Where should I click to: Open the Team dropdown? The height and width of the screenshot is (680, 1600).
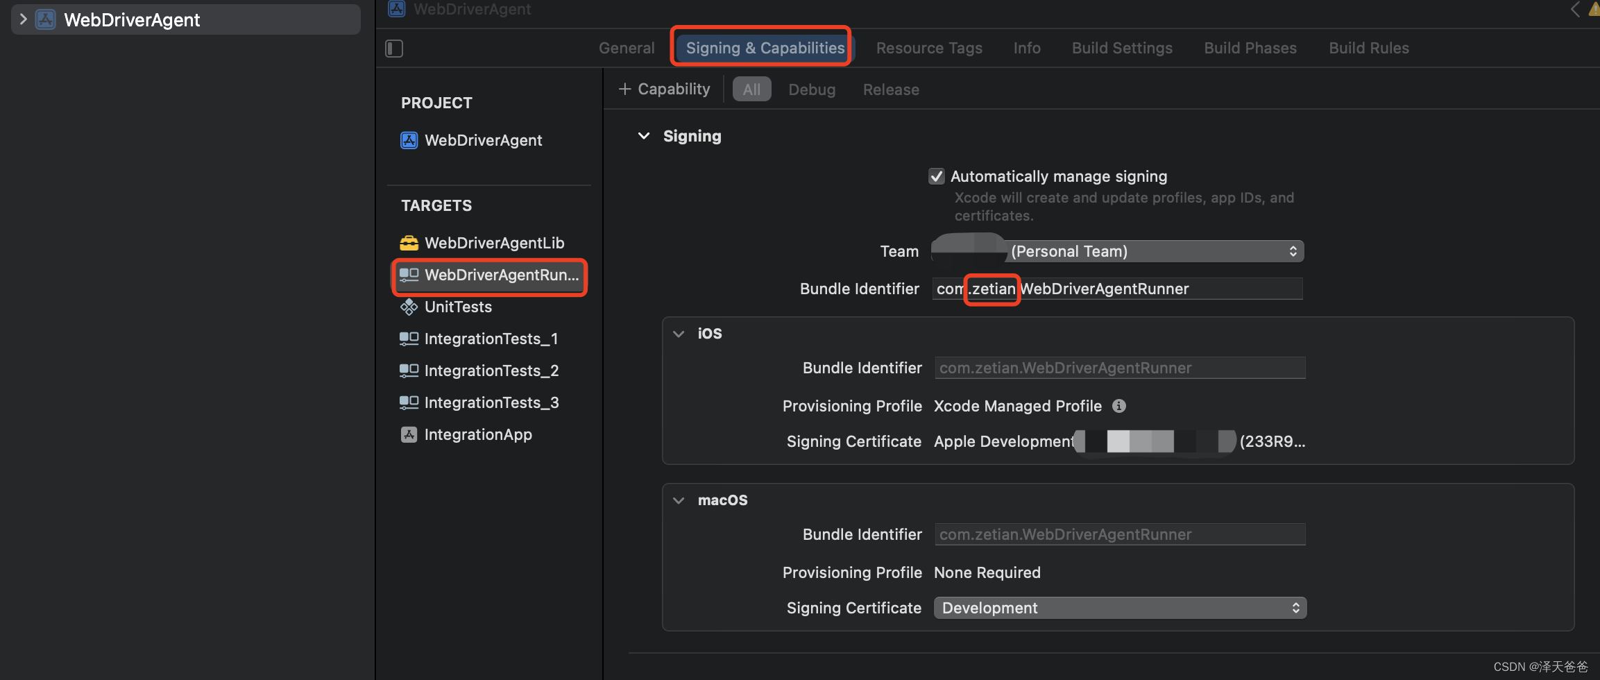click(x=1118, y=251)
